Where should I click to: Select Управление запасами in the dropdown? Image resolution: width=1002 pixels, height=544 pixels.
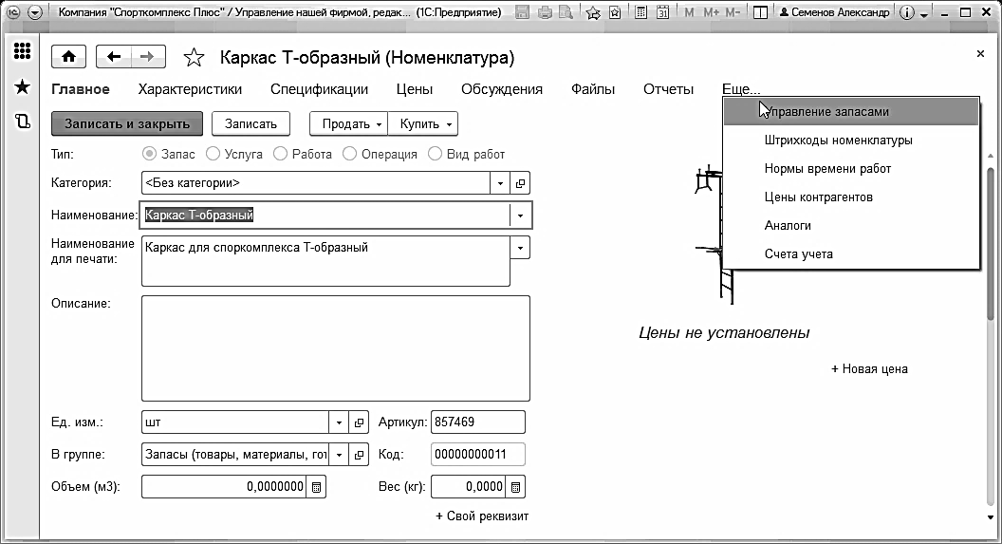click(851, 111)
